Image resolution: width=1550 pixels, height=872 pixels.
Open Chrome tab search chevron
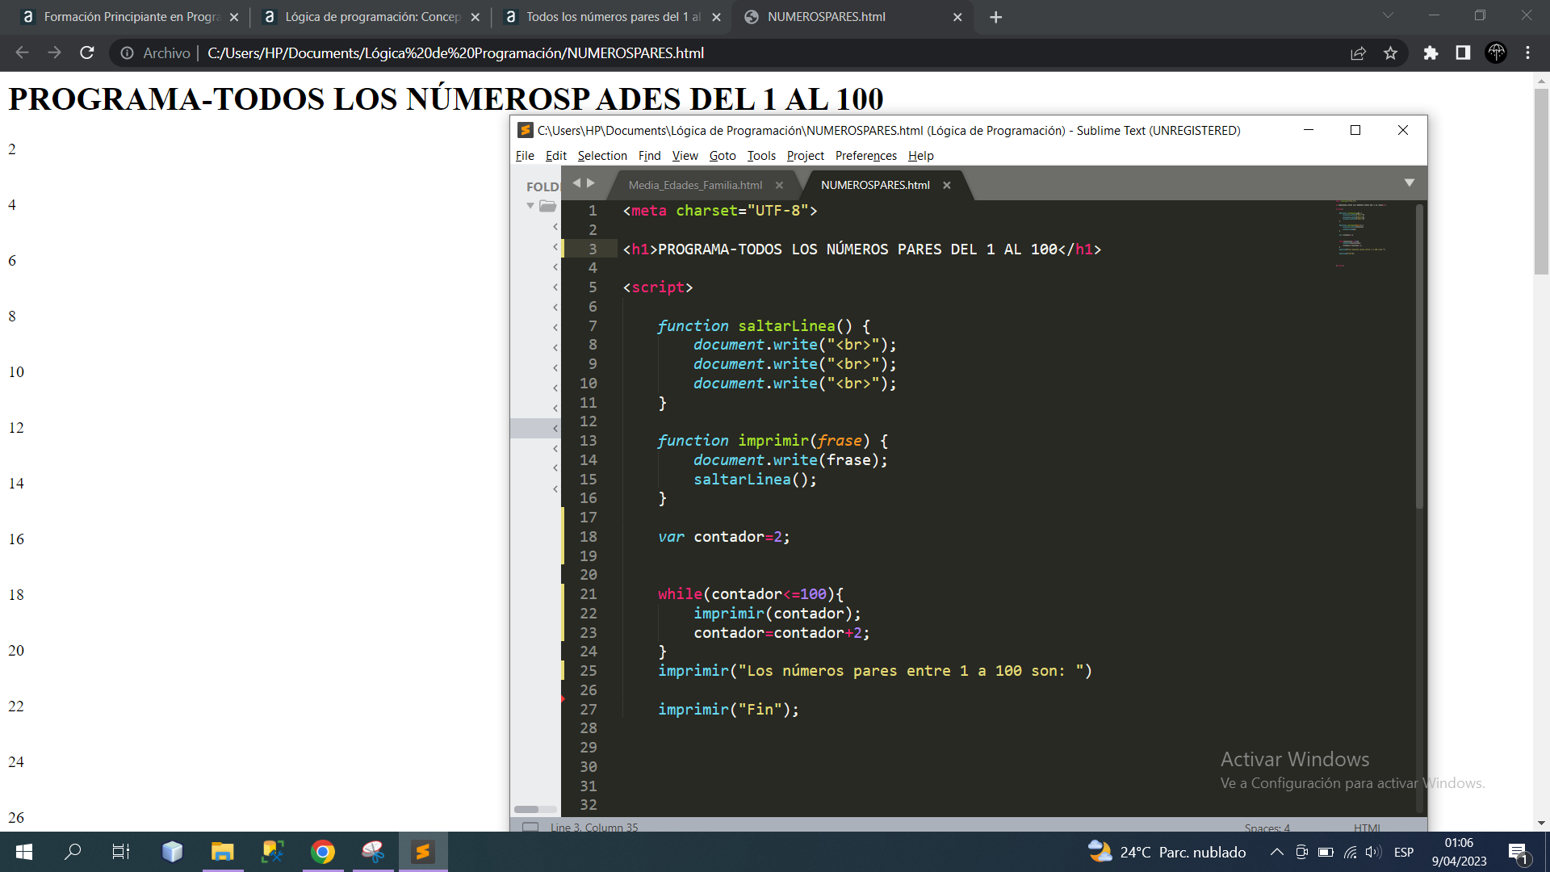click(x=1388, y=15)
